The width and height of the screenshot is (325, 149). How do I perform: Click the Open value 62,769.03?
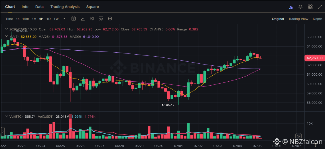click(x=57, y=29)
